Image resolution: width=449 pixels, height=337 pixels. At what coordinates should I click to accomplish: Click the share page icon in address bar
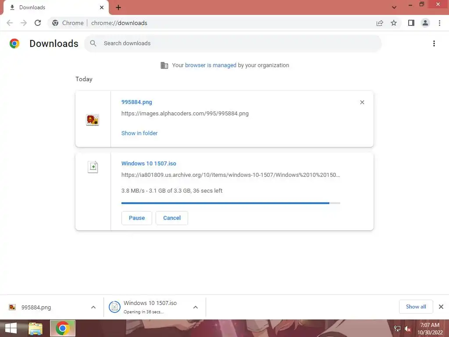point(380,23)
